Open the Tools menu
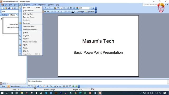 point(34,5)
